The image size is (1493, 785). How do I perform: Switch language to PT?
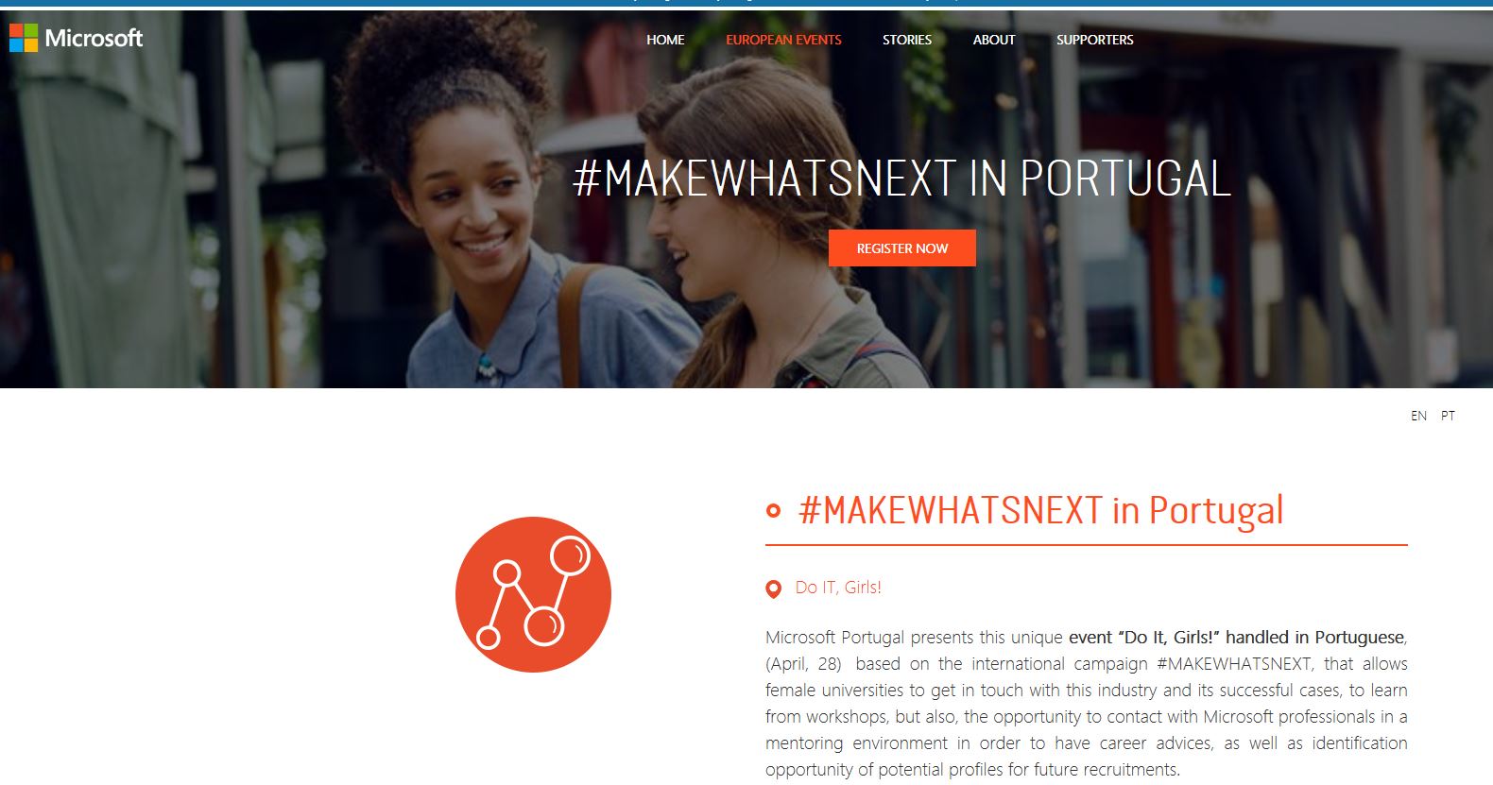tap(1448, 416)
